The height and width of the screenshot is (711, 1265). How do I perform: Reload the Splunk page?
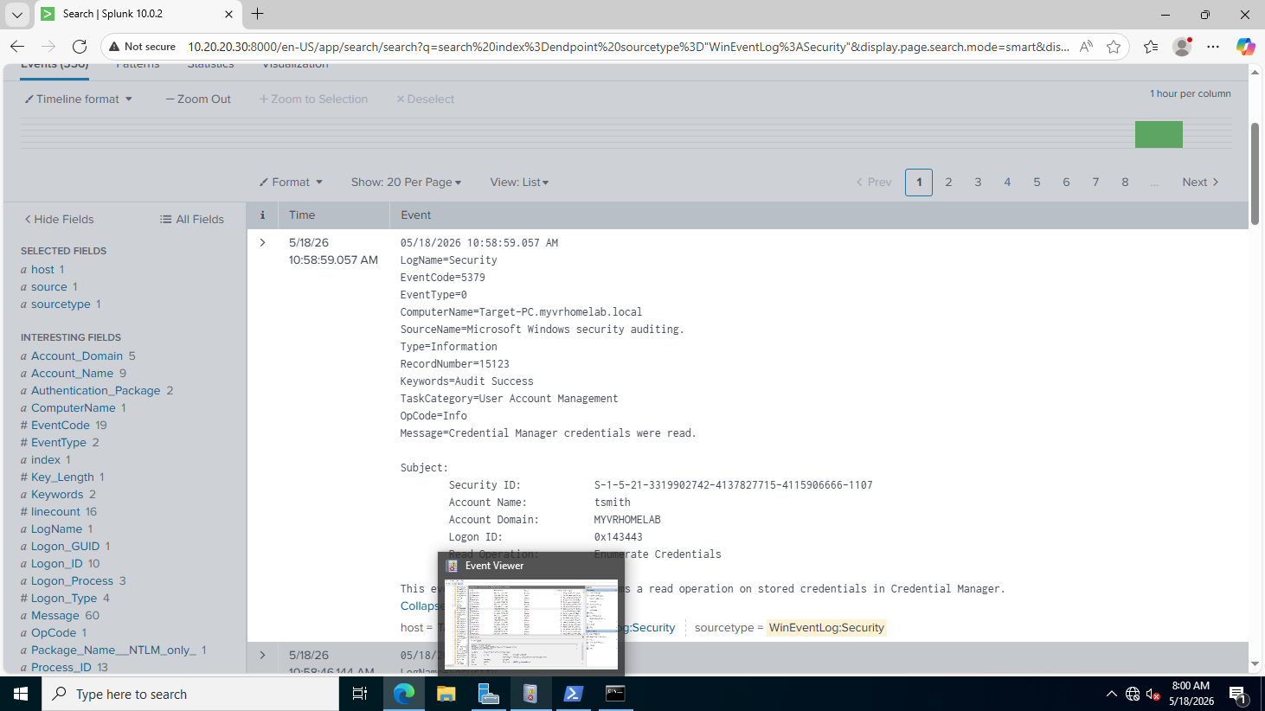pyautogui.click(x=80, y=47)
